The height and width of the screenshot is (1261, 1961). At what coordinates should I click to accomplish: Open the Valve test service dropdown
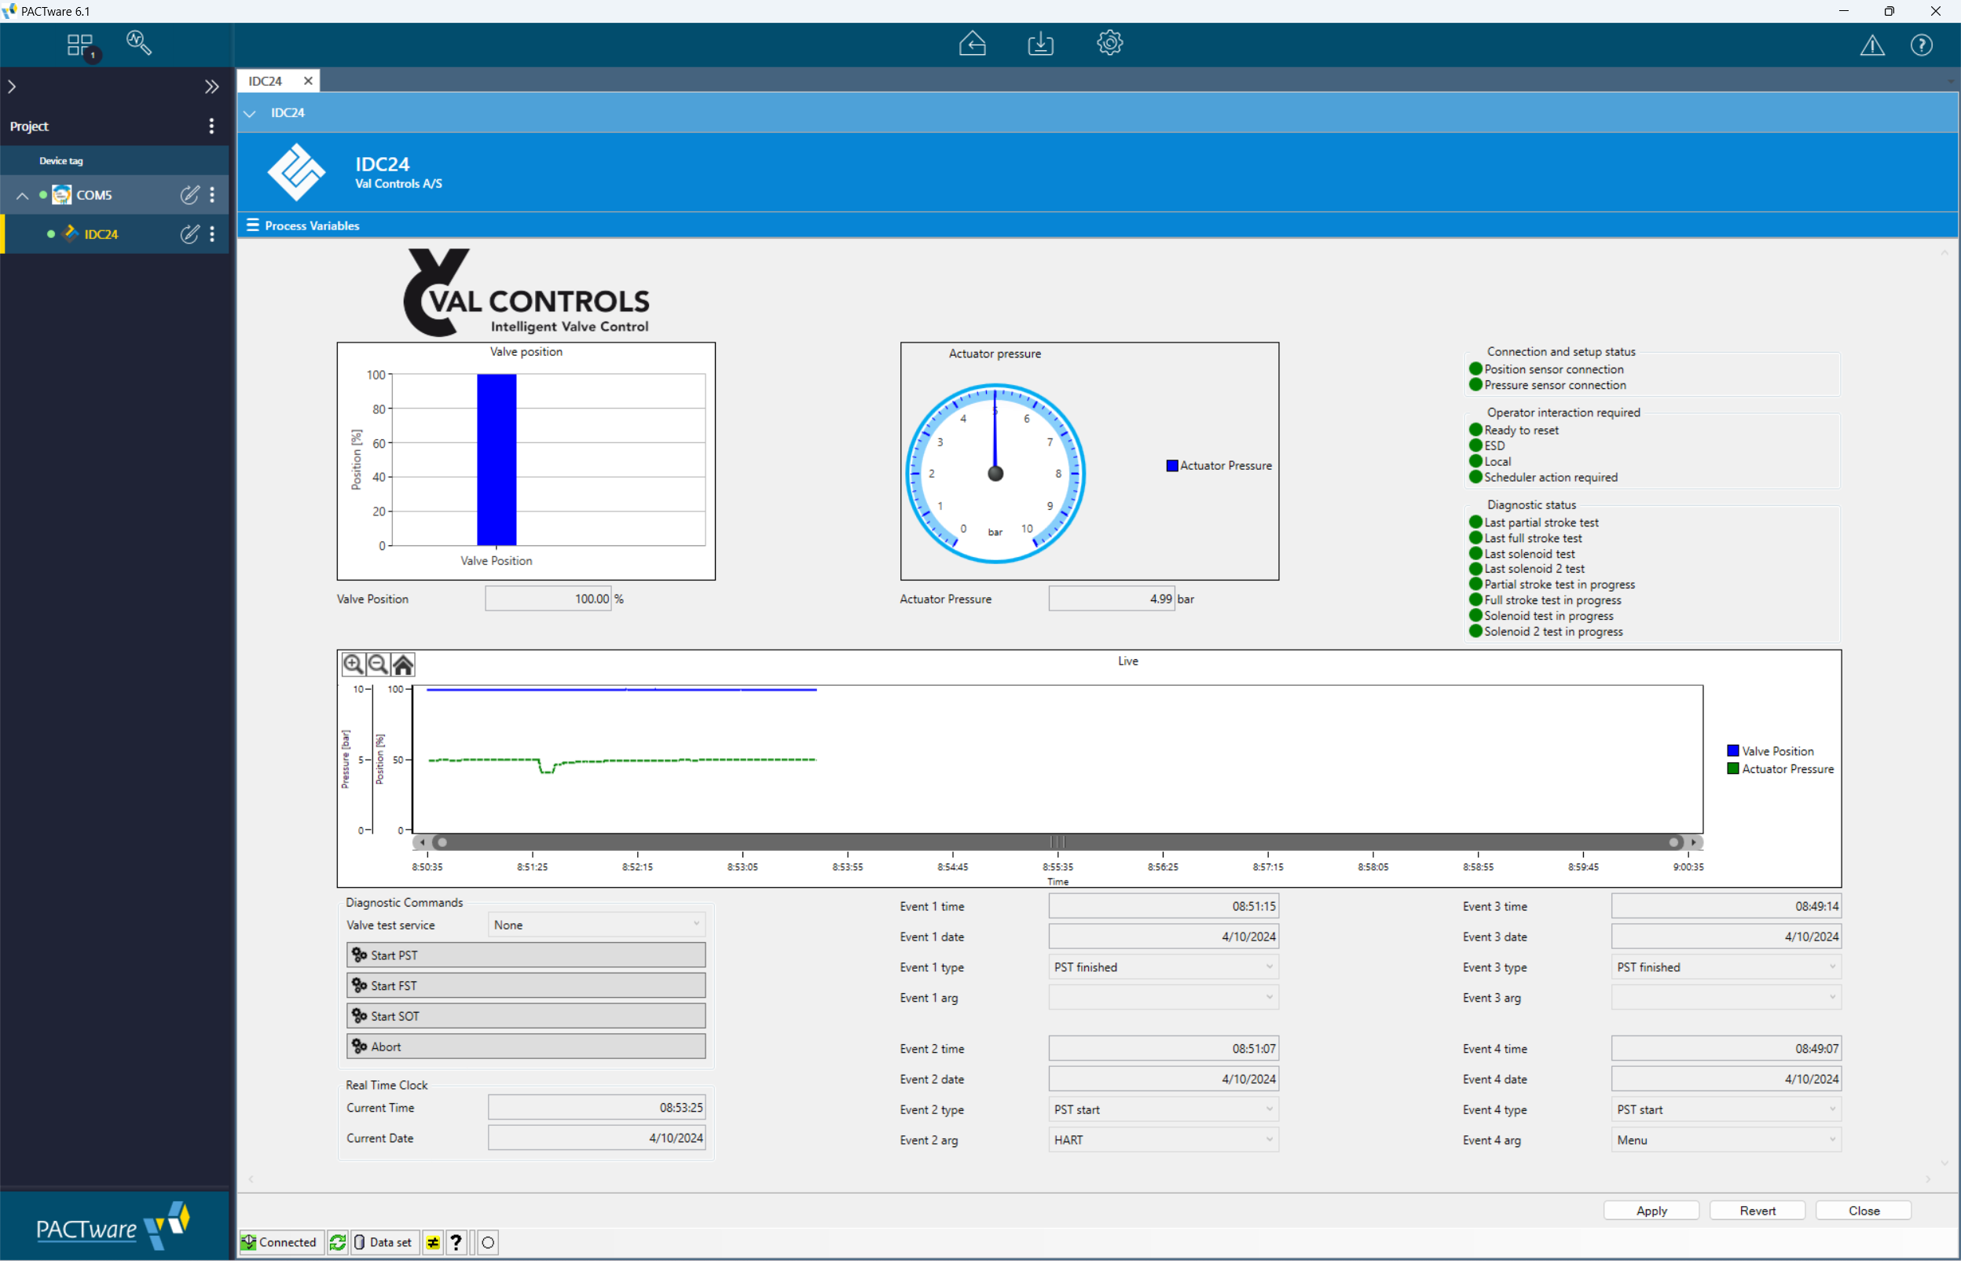click(x=596, y=925)
